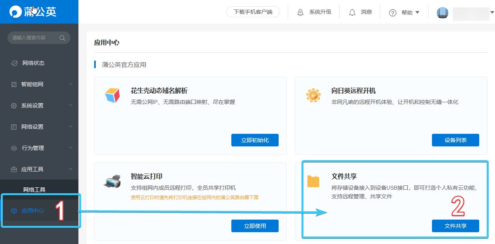Click the 智能云打印 printer icon
This screenshot has height=244, width=495.
(112, 181)
